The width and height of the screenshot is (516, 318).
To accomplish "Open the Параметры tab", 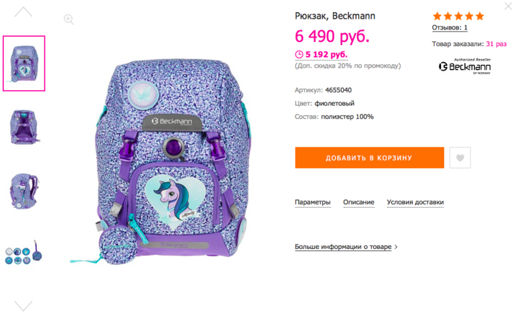I will 313,202.
